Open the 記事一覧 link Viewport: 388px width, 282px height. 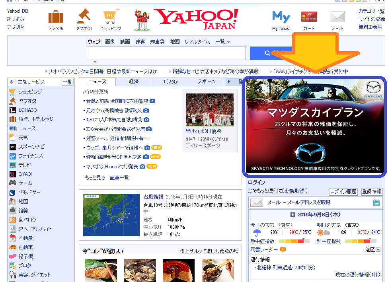tap(119, 178)
